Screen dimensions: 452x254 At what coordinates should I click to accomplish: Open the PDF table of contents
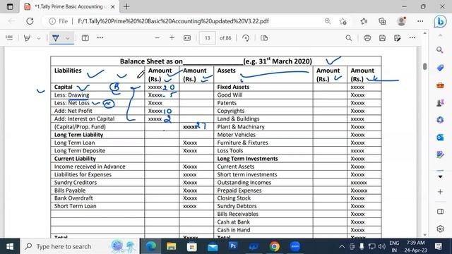coord(9,37)
